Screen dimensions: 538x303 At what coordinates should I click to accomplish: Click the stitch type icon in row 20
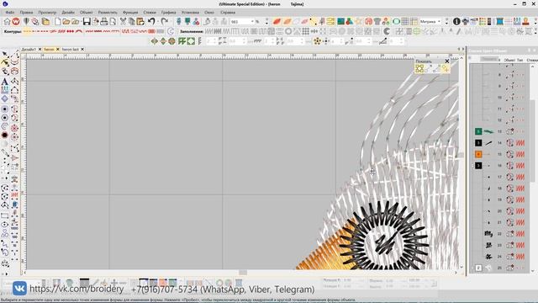(x=520, y=211)
